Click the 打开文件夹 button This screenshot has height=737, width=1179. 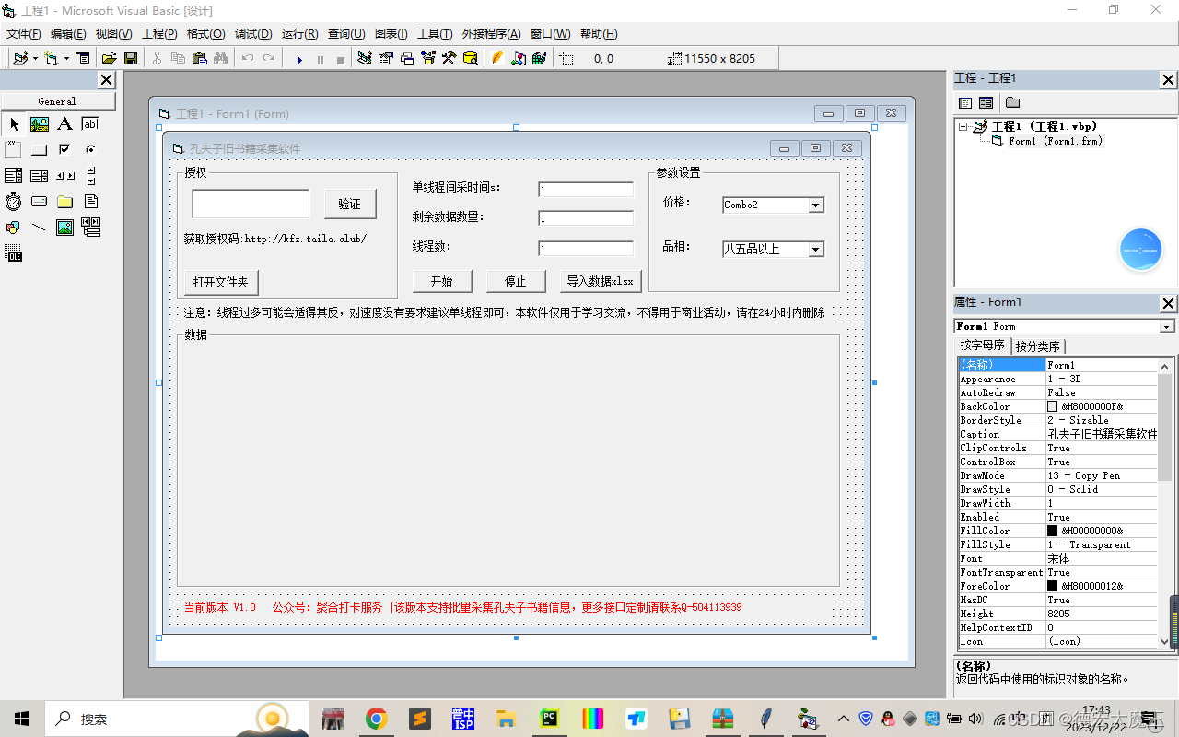pos(221,282)
